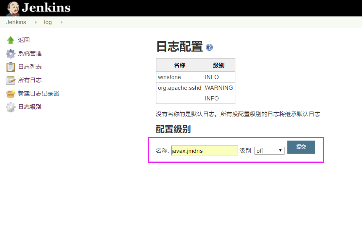Expand the arrow after Jenkins breadcrumb
362x246 pixels.
[x=36, y=22]
